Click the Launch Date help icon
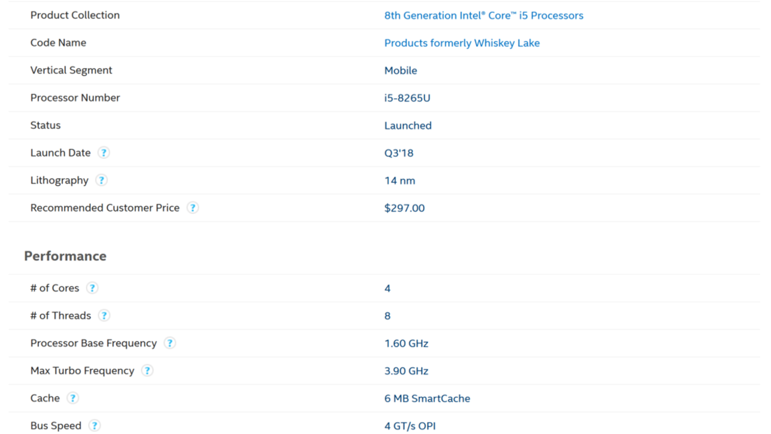771x434 pixels. [104, 153]
